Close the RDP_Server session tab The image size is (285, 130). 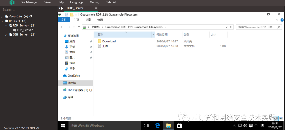pyautogui.click(x=96, y=8)
